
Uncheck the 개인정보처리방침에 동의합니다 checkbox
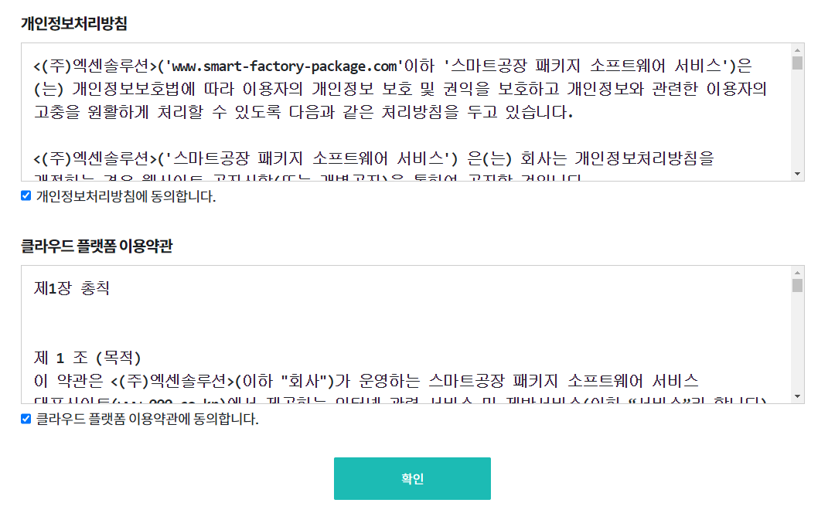coord(26,196)
